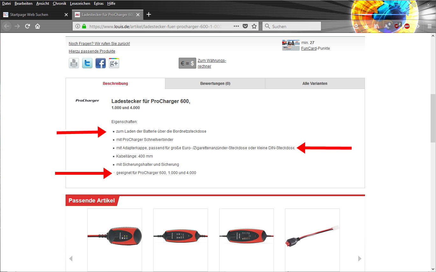
Task: Click 'Noch Fragen? Wir rufen Sie zurück!' link
Action: (x=99, y=44)
